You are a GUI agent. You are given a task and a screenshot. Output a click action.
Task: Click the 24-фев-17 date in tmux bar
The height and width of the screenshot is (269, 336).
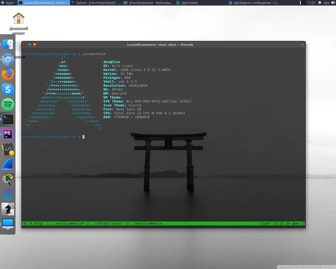tap(296, 224)
